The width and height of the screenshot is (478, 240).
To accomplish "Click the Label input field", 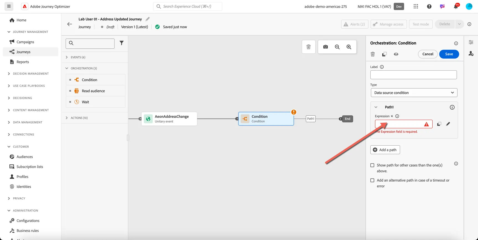I will coord(414,75).
